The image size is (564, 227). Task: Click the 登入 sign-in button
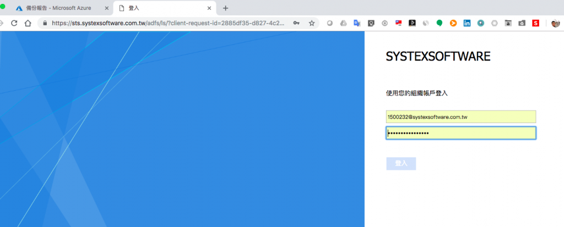(401, 163)
